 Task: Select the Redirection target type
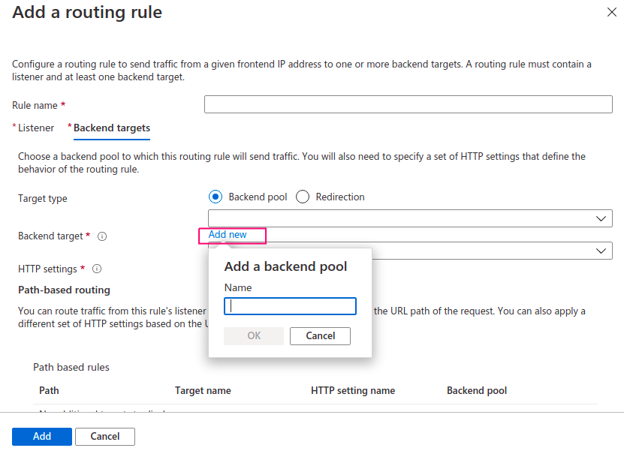(x=303, y=197)
